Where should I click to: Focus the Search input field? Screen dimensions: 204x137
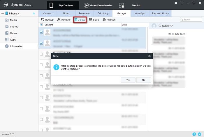[x=191, y=20]
